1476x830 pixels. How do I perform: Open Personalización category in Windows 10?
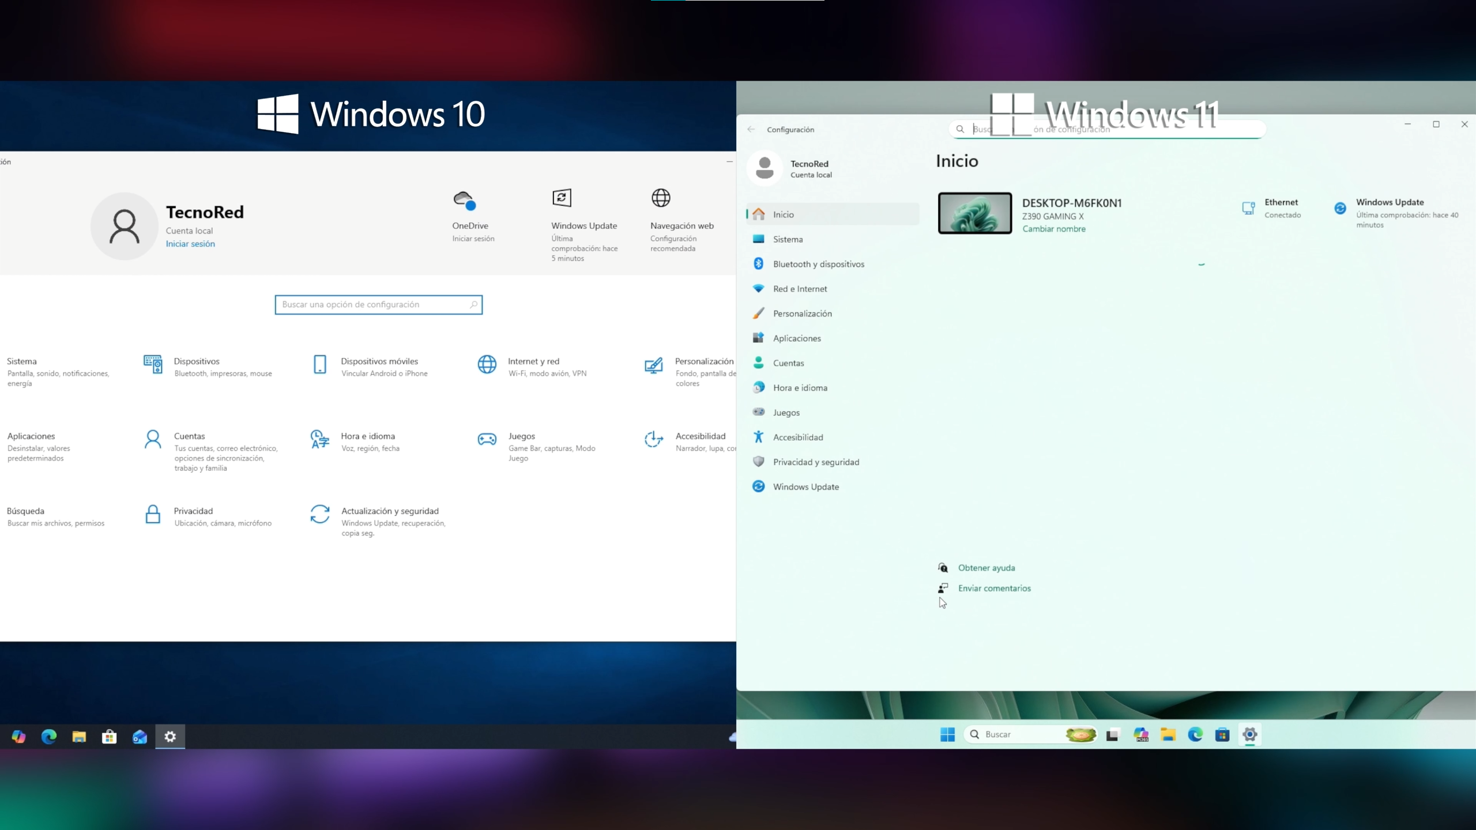tap(690, 371)
